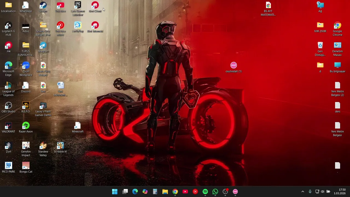Image resolution: width=350 pixels, height=197 pixels.
Task: Select the R.E.P.O. game icon
Action: pos(26,108)
